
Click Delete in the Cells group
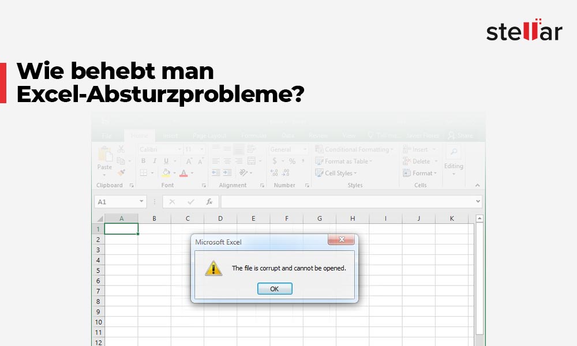click(x=420, y=161)
